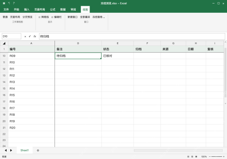227x159 pixels.
Task: Click the 100% zoom level text
Action: (x=204, y=157)
